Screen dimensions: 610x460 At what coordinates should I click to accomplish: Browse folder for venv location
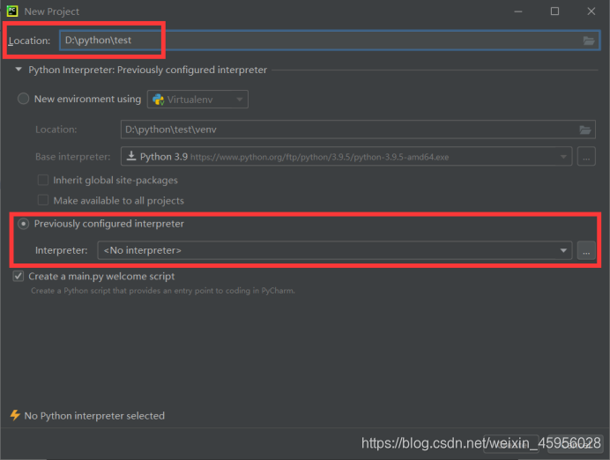(585, 130)
